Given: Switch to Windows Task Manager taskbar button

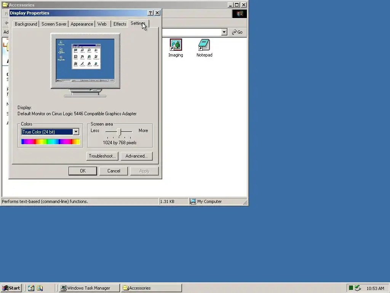Looking at the screenshot, I should click(x=89, y=288).
